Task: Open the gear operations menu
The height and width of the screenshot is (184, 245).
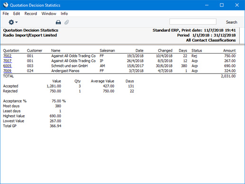Action: coord(13,22)
